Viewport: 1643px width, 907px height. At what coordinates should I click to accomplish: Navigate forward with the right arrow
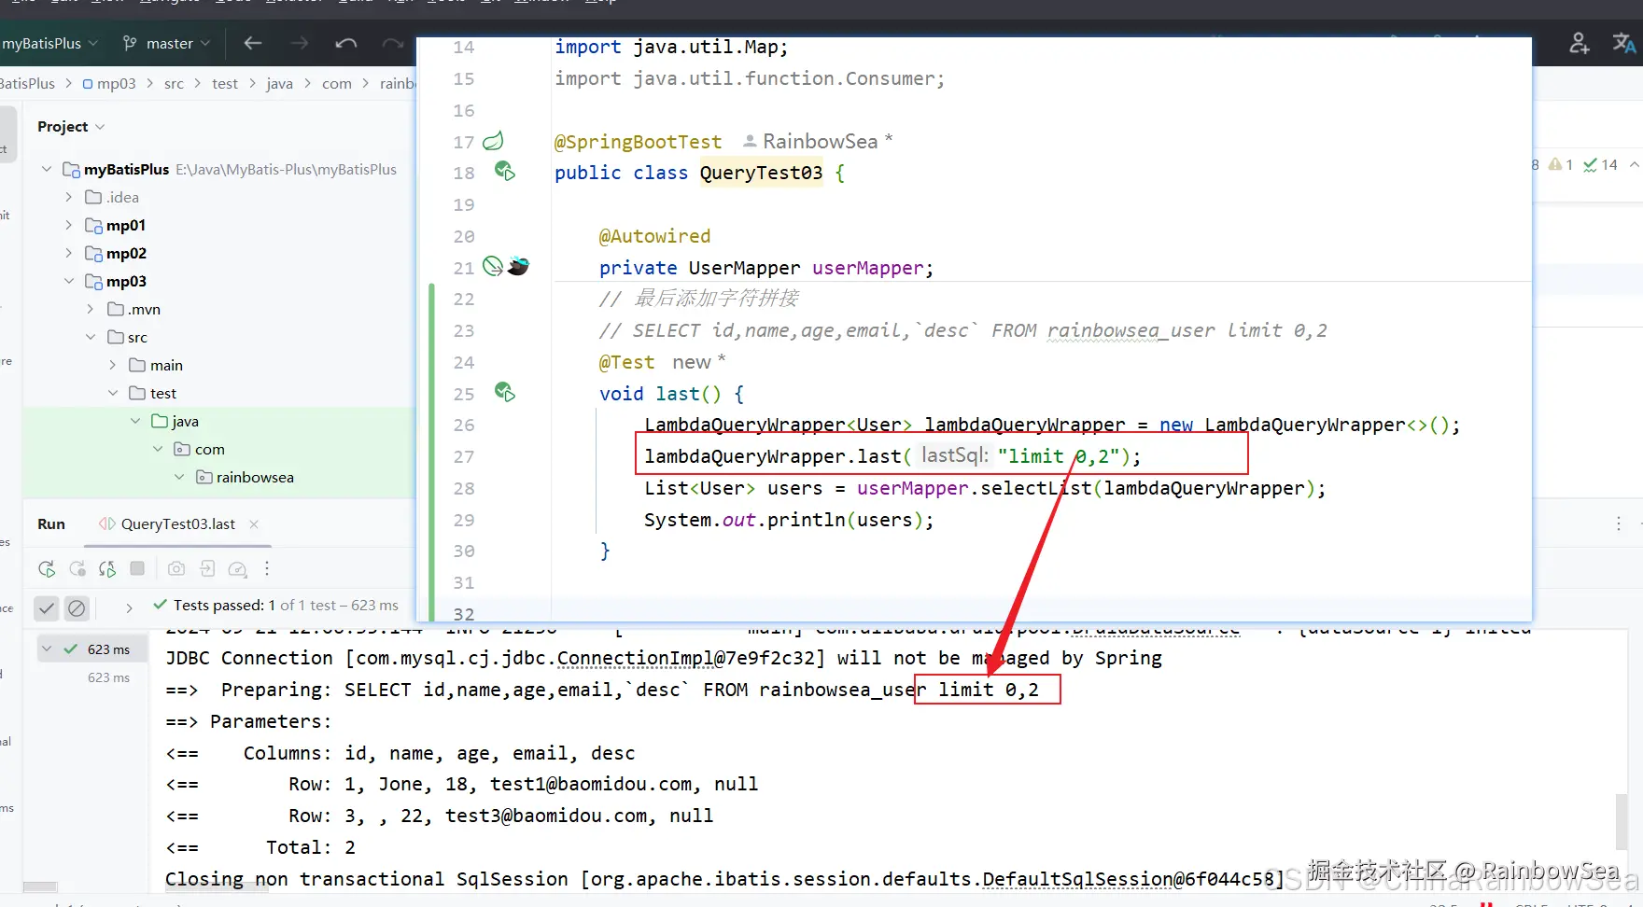[300, 43]
